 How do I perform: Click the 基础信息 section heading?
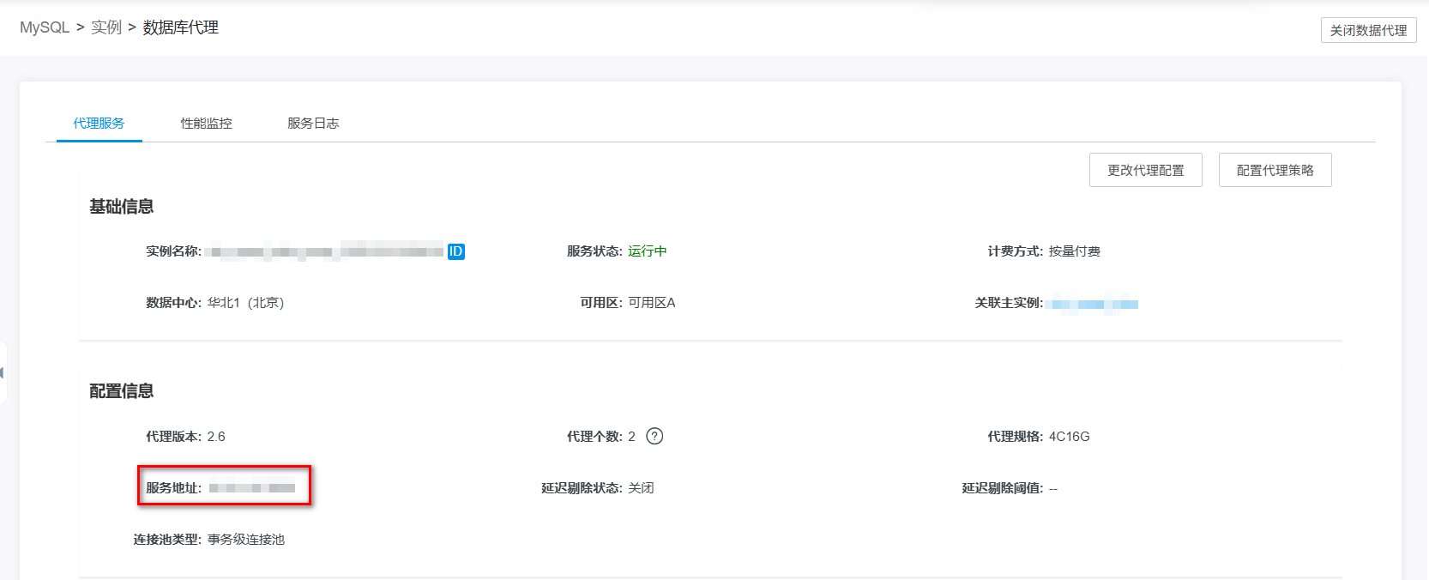122,207
